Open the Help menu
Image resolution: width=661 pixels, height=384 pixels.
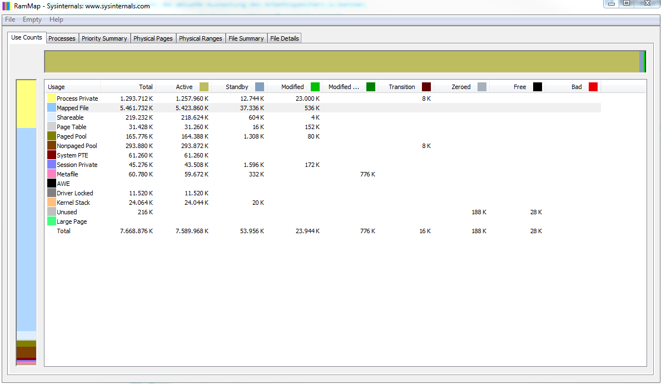pyautogui.click(x=56, y=19)
